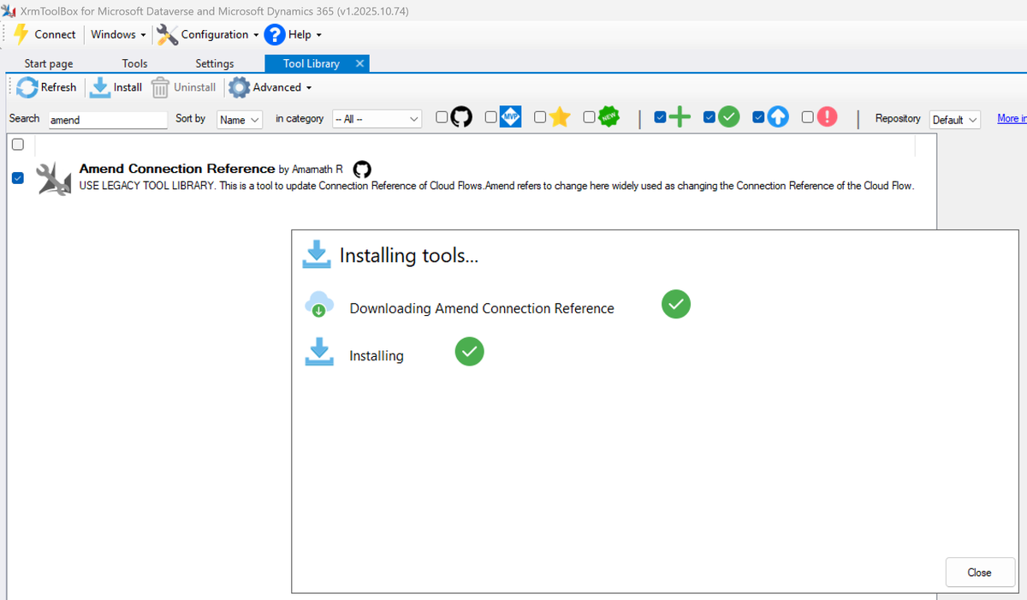Click the Installing tools header download icon
This screenshot has height=600, width=1027.
[x=317, y=254]
